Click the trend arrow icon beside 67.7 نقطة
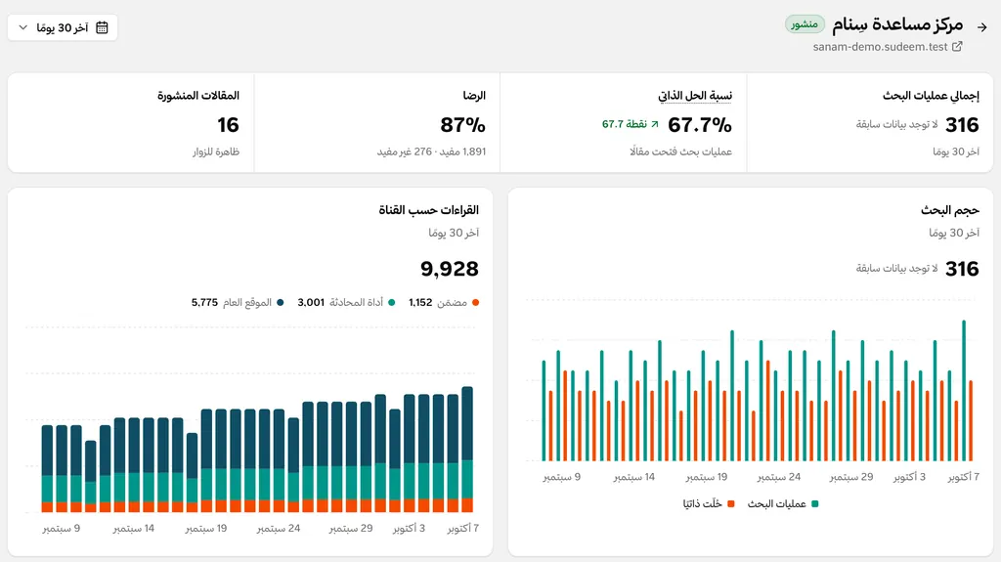Viewport: 1001px width, 562px height. click(654, 124)
